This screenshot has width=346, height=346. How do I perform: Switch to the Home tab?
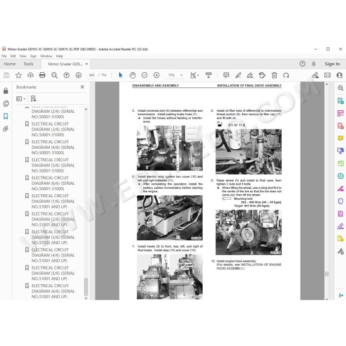[x=10, y=64]
